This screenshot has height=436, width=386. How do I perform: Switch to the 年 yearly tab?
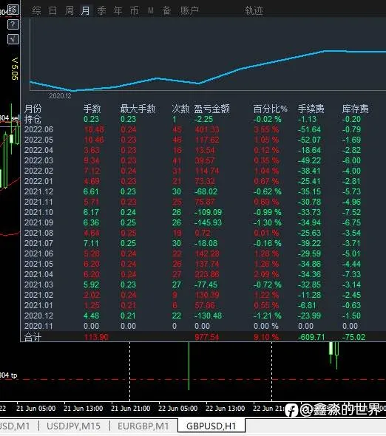tap(118, 10)
